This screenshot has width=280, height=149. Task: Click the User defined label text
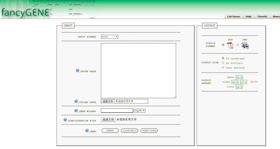235,68
